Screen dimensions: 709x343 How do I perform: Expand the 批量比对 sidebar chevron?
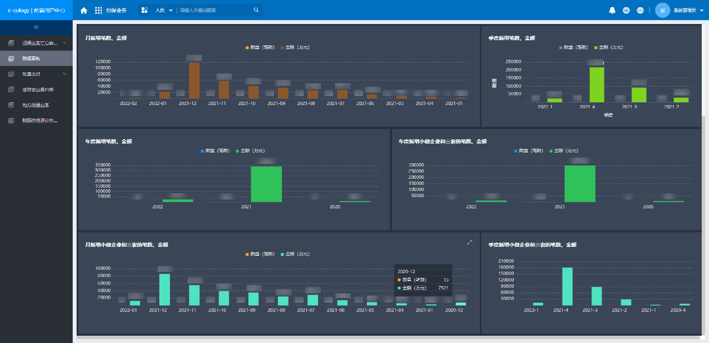tap(64, 74)
